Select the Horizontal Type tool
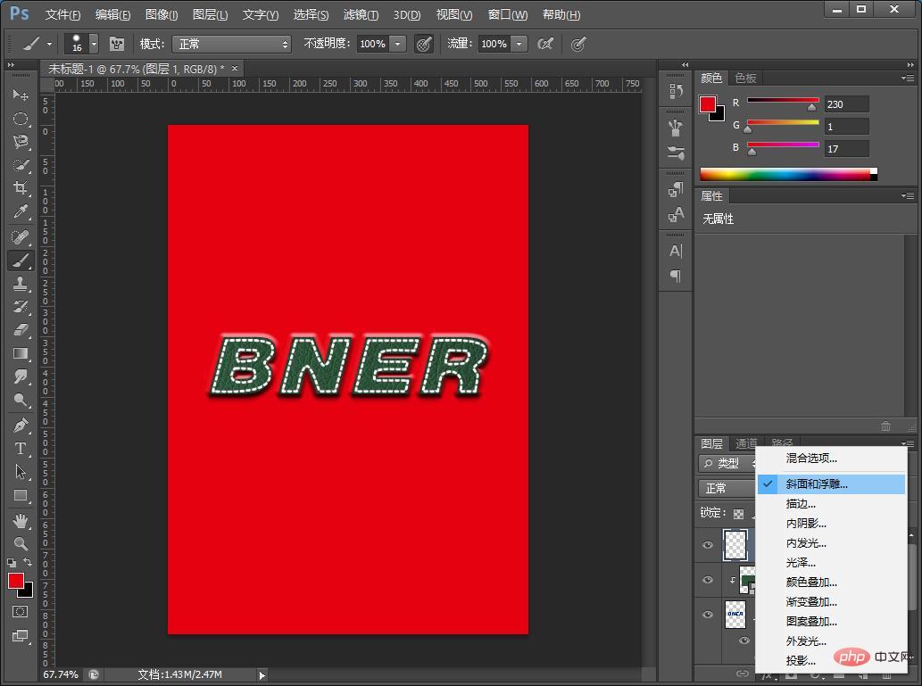Viewport: 922px width, 686px height. pos(20,449)
